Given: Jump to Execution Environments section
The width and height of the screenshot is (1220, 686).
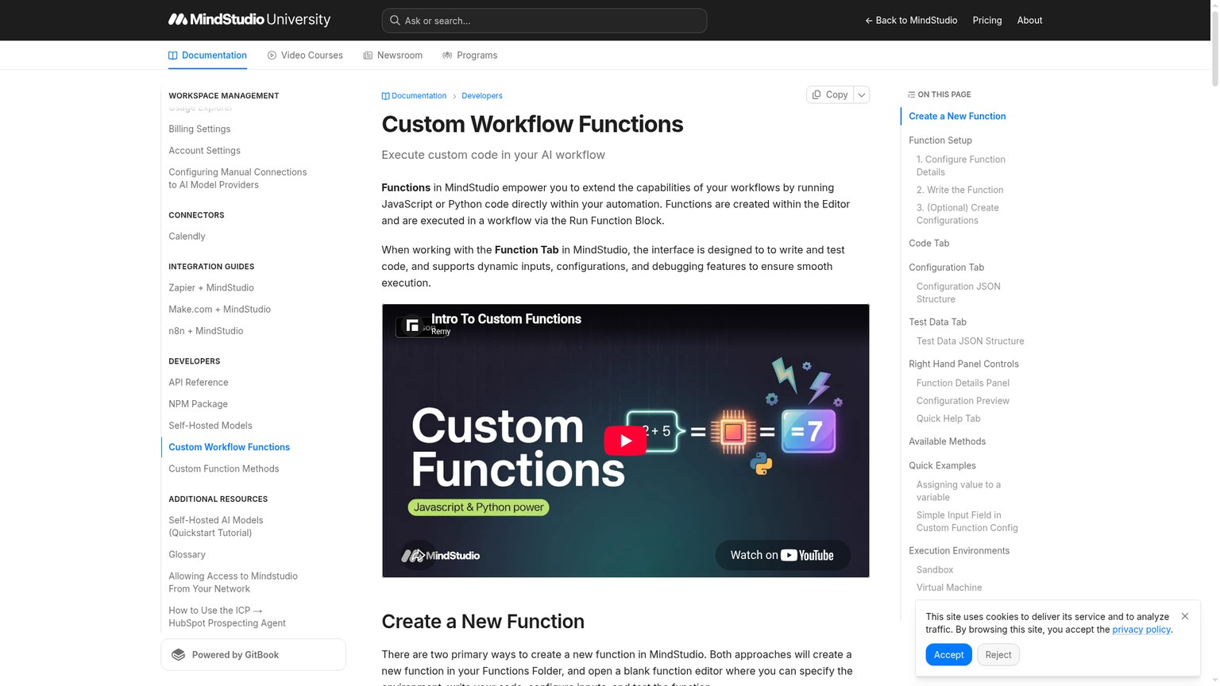Looking at the screenshot, I should [x=959, y=551].
